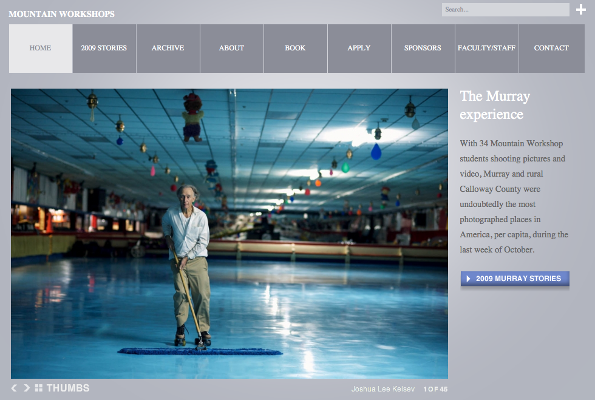Click the arrow on 2009 Murray Stories button

click(x=468, y=279)
